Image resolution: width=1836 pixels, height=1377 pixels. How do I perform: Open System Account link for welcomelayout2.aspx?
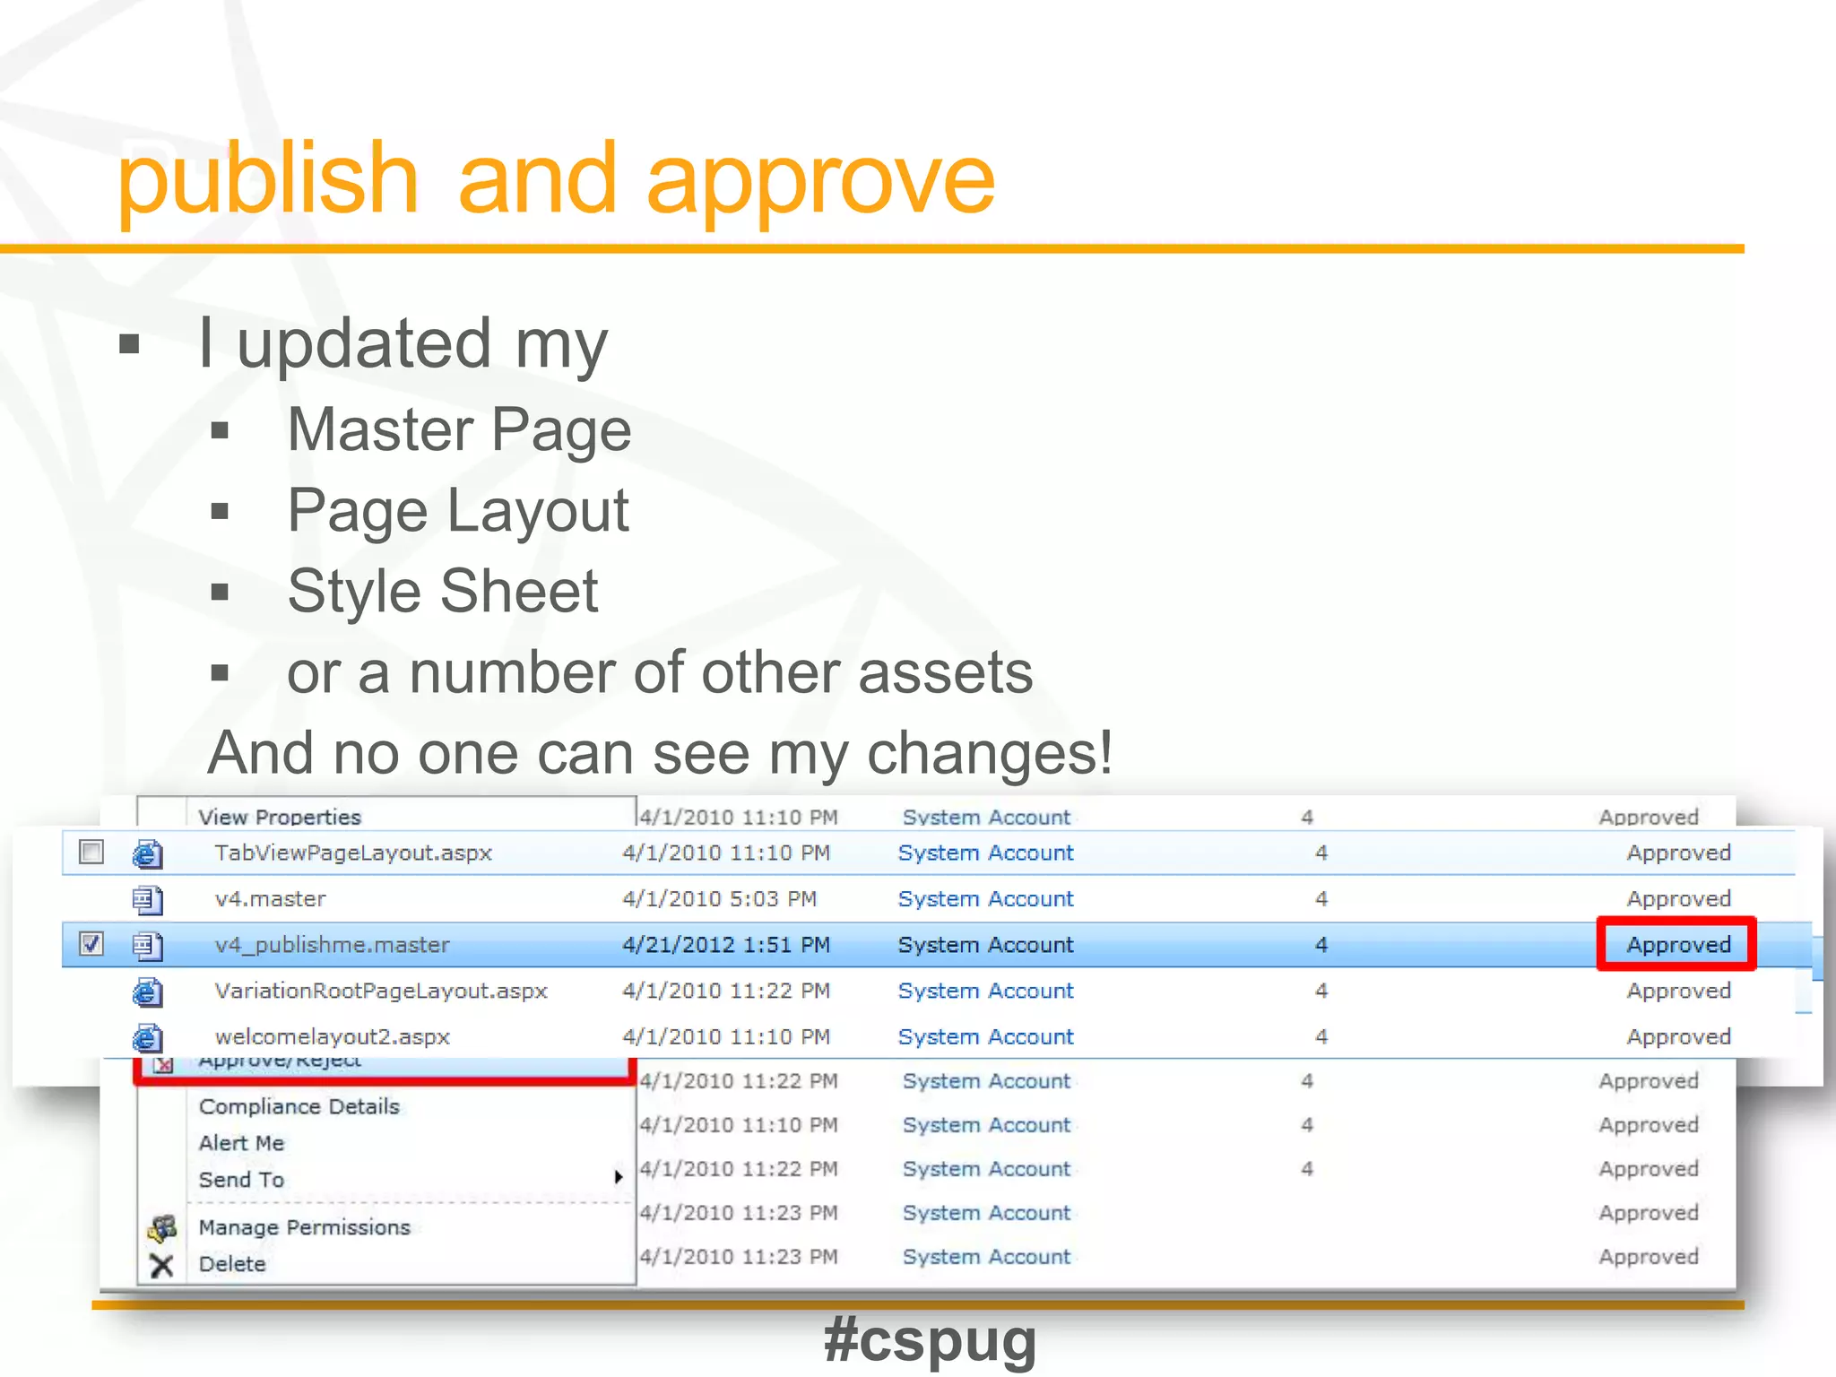coord(985,1036)
